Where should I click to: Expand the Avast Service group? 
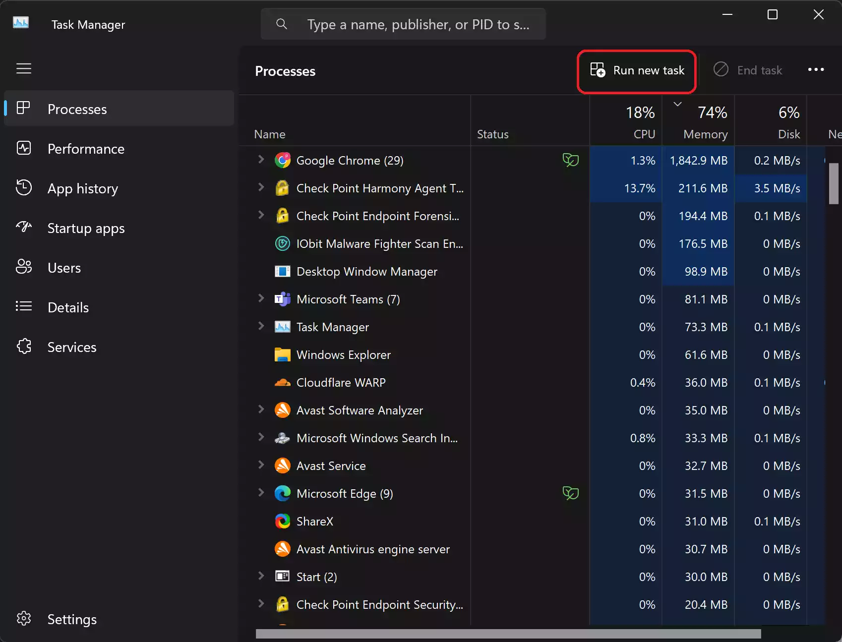coord(261,465)
